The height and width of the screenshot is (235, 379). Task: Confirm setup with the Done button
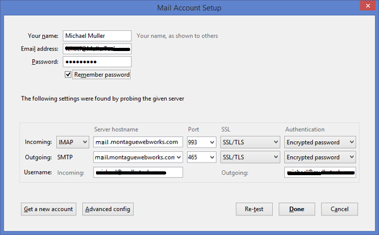pos(297,209)
